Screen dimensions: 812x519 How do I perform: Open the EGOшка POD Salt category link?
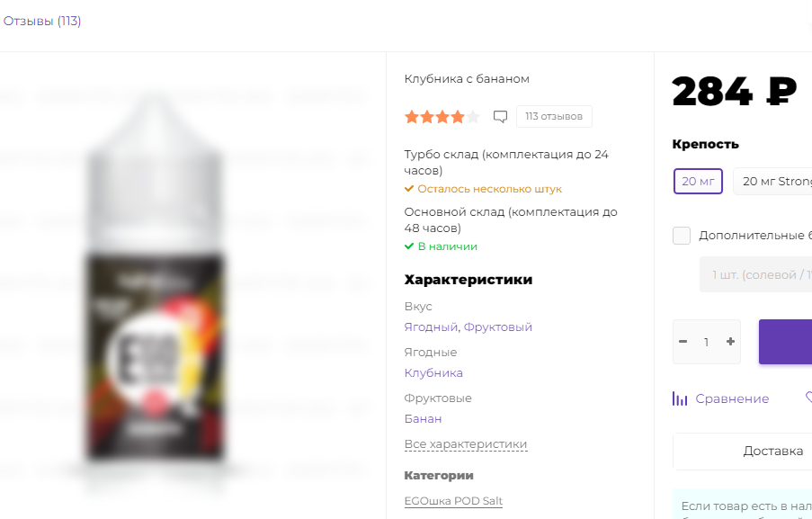453,501
